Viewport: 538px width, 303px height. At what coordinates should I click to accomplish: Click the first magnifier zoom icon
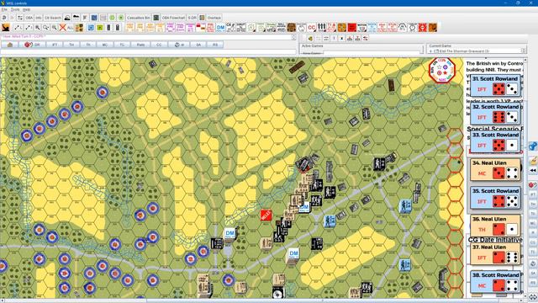tap(37, 28)
